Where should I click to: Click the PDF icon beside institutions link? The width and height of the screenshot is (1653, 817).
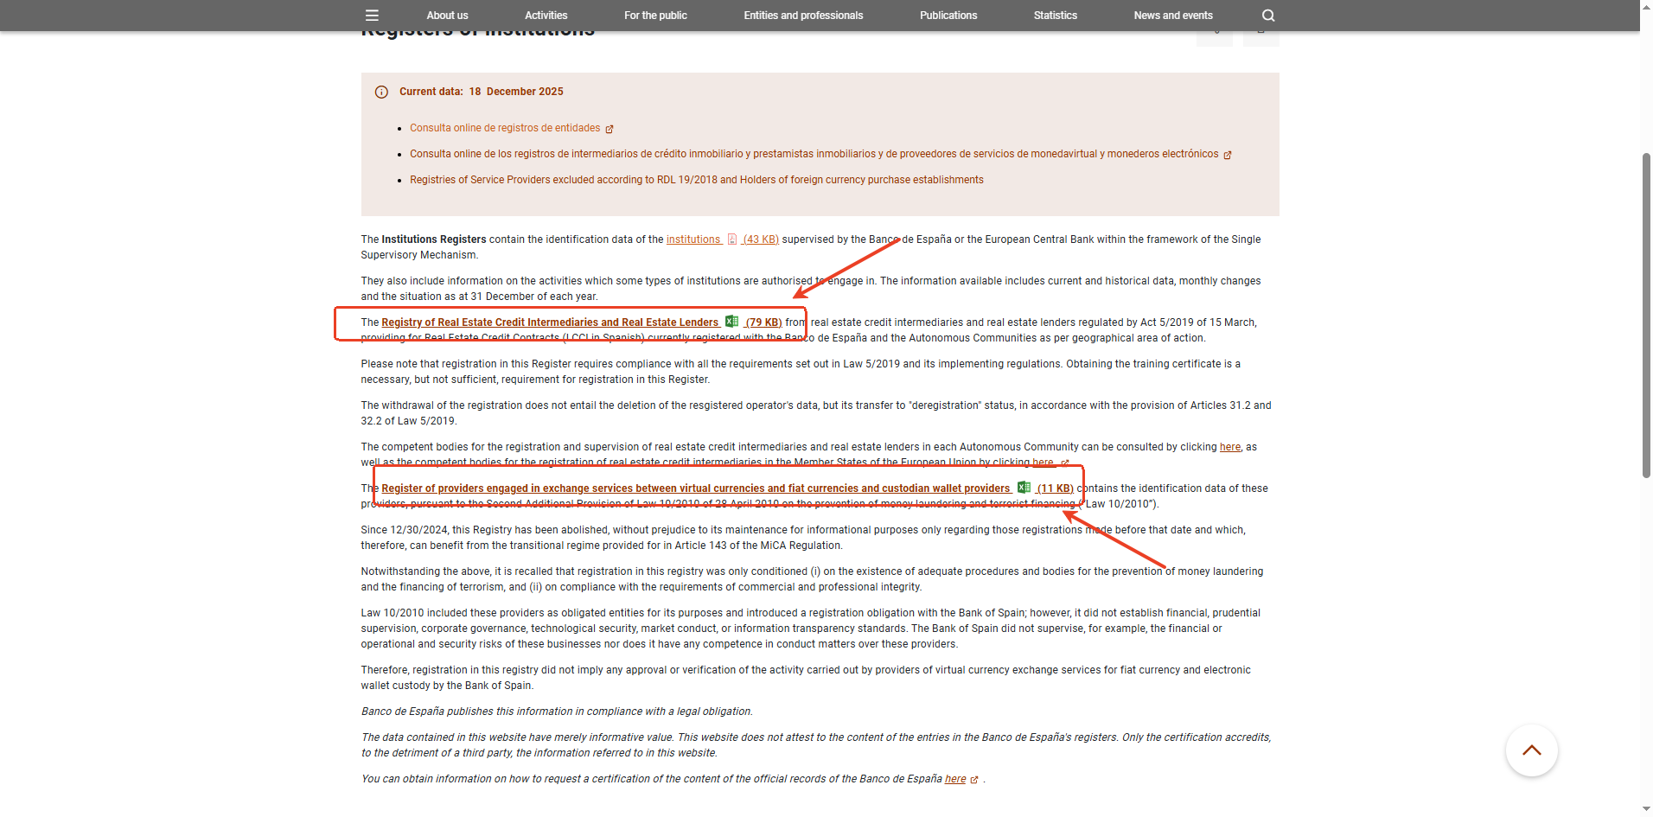pos(732,239)
